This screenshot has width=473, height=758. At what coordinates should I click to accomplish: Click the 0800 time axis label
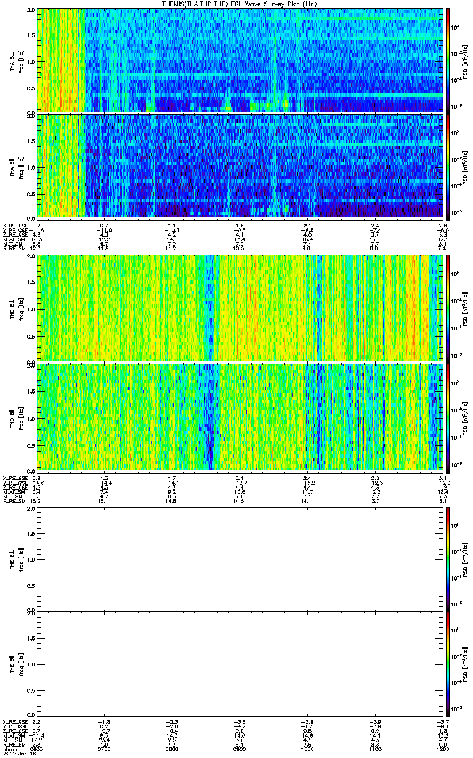tap(172, 748)
